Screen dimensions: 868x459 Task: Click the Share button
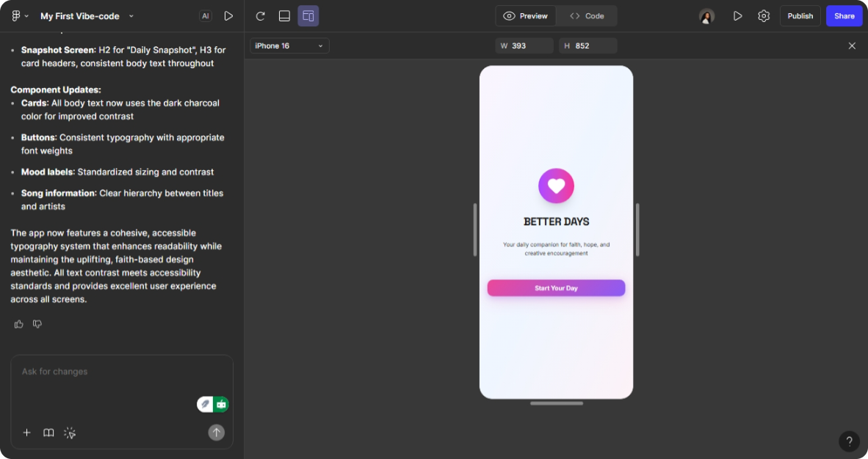pos(844,15)
